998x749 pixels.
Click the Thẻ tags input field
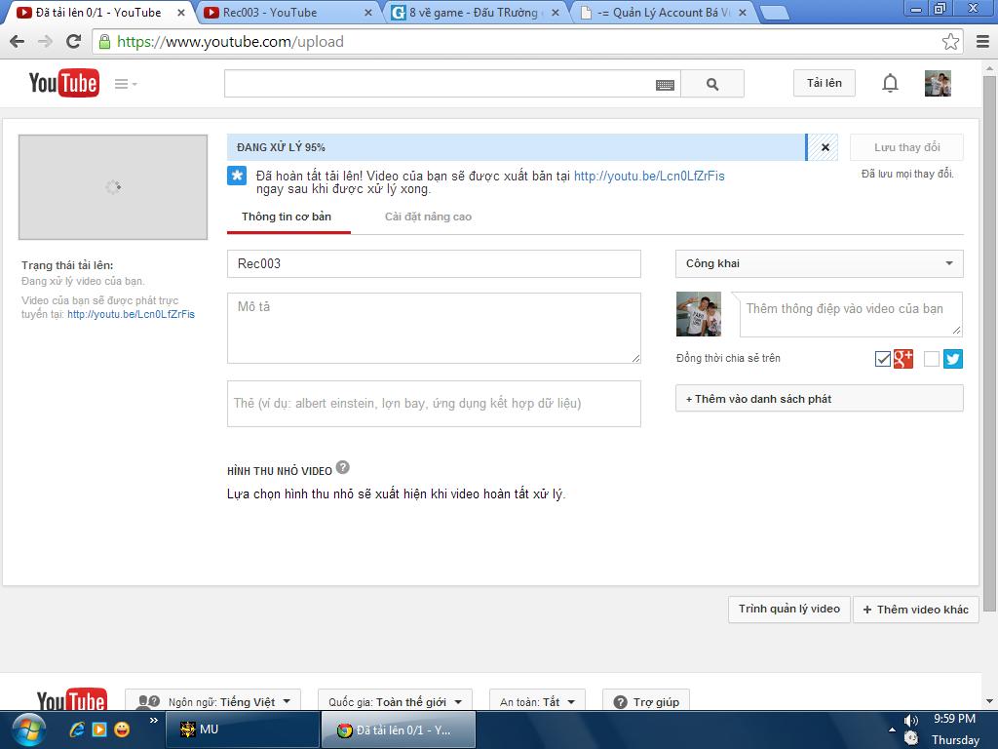434,404
